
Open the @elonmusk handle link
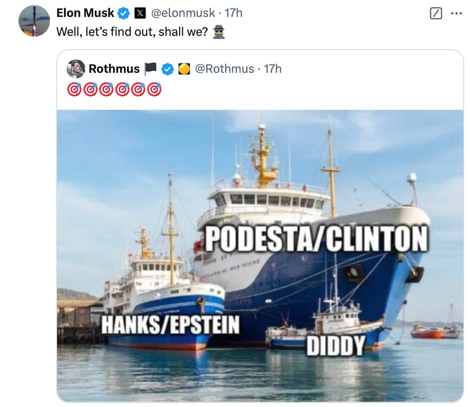183,13
